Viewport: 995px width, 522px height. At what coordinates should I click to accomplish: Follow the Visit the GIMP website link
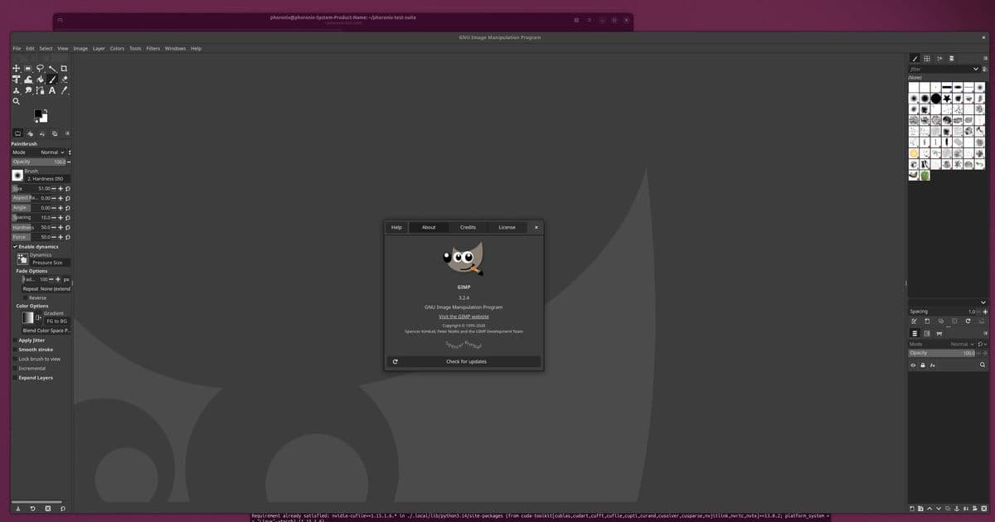[x=464, y=316]
